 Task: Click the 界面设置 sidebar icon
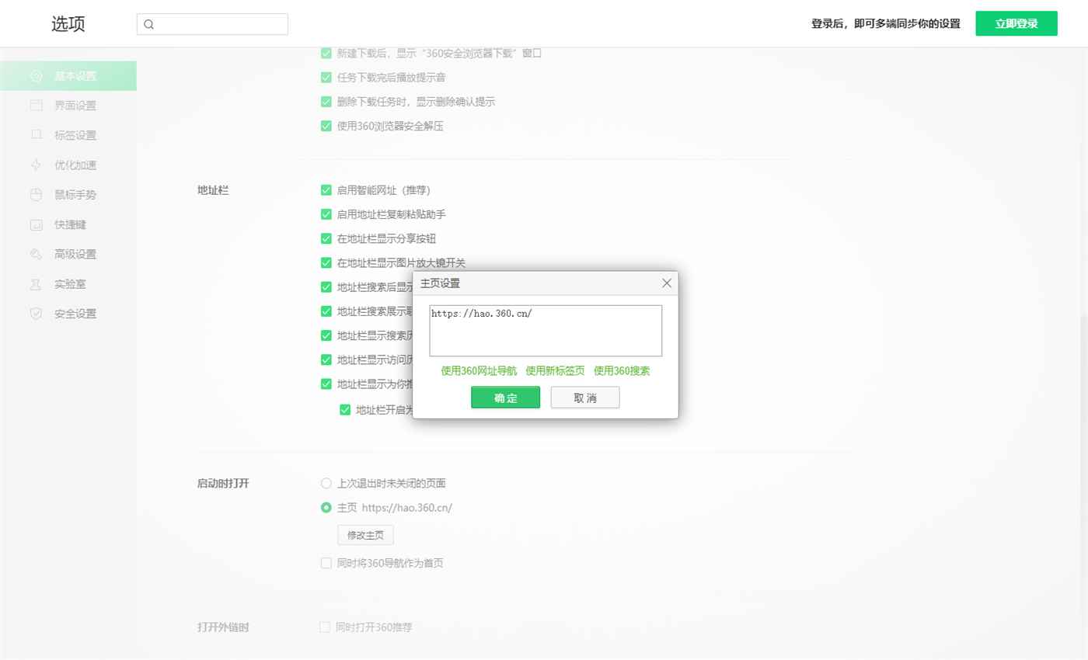pos(36,106)
